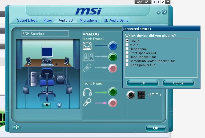The height and width of the screenshot is (138, 205).
Task: Open the 3D Audio Demo tab
Action: click(x=116, y=20)
